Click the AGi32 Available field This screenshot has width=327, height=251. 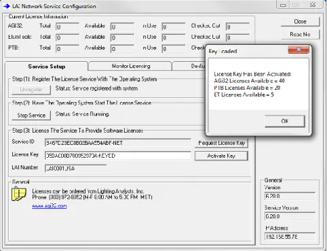pyautogui.click(x=122, y=27)
